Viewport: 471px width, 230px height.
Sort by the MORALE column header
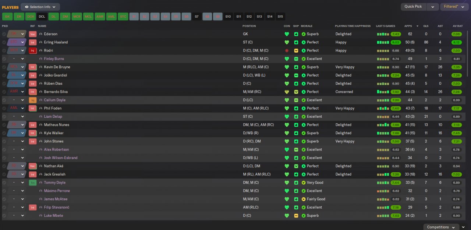pos(307,26)
